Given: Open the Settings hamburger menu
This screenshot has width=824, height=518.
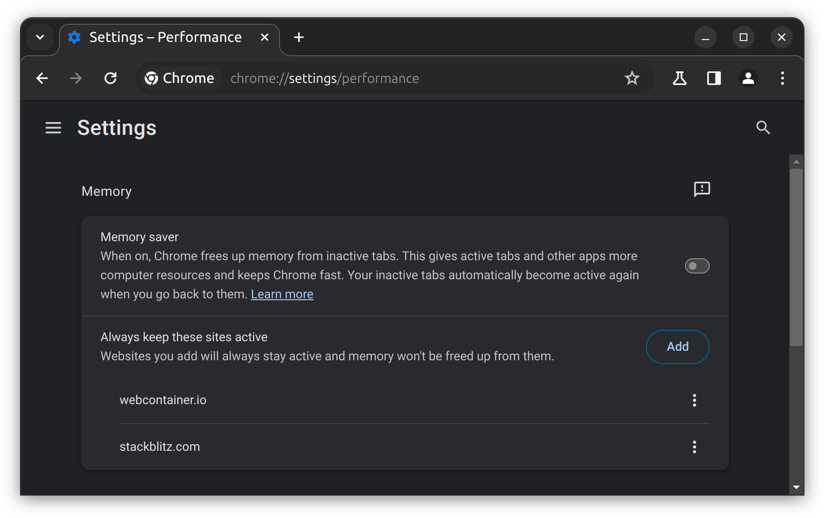Looking at the screenshot, I should (53, 128).
